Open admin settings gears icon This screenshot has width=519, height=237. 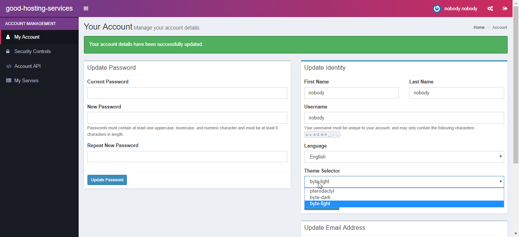[x=490, y=8]
